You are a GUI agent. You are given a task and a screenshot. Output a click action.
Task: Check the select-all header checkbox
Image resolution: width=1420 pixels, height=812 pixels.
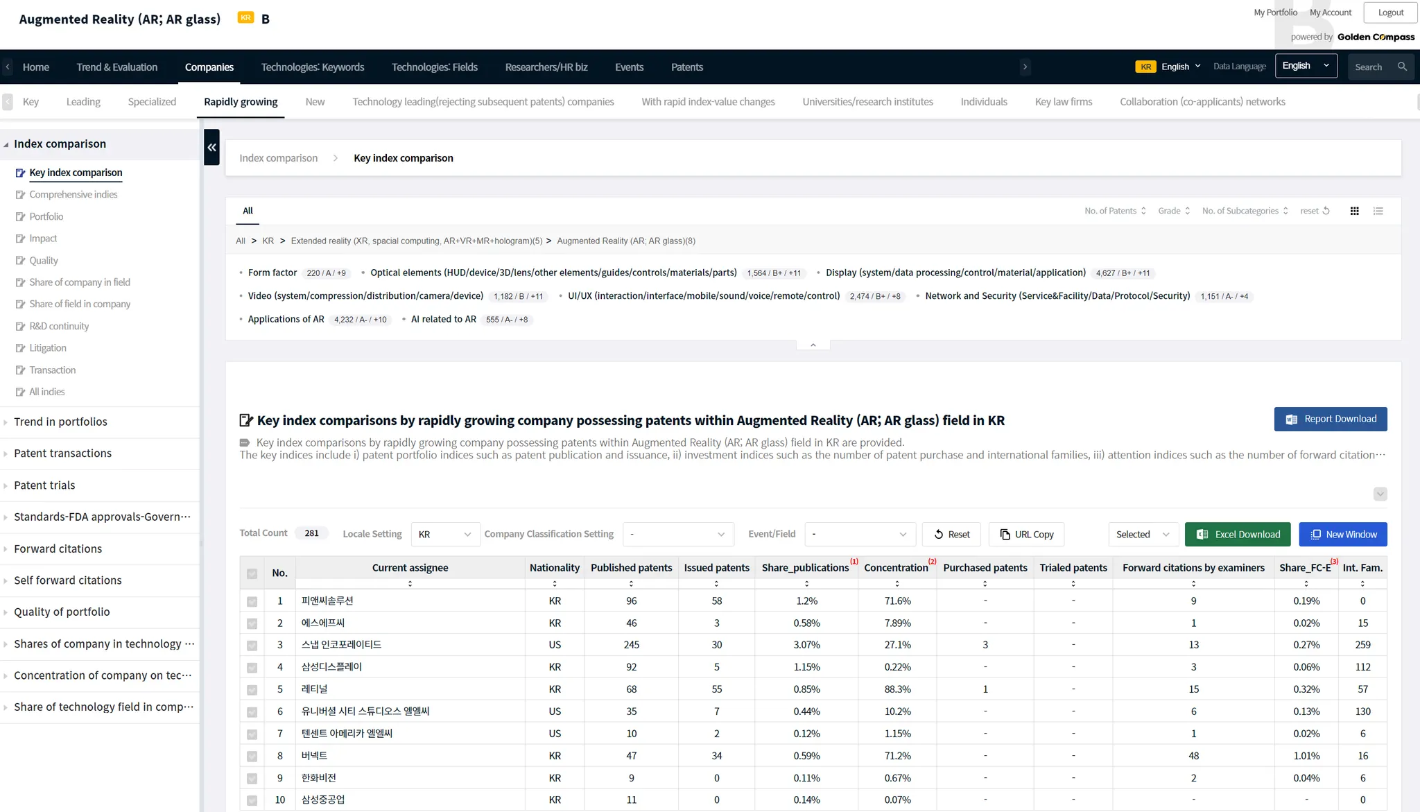[252, 573]
